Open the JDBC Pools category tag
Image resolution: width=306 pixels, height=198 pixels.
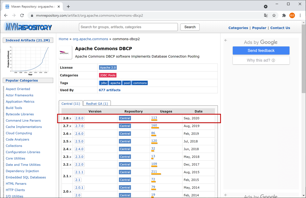tap(108, 75)
